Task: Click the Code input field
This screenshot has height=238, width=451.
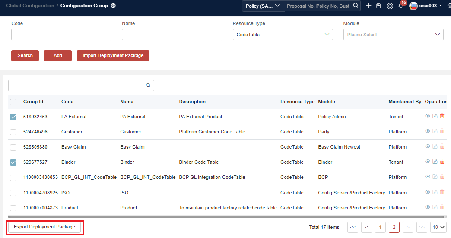Action: click(61, 35)
